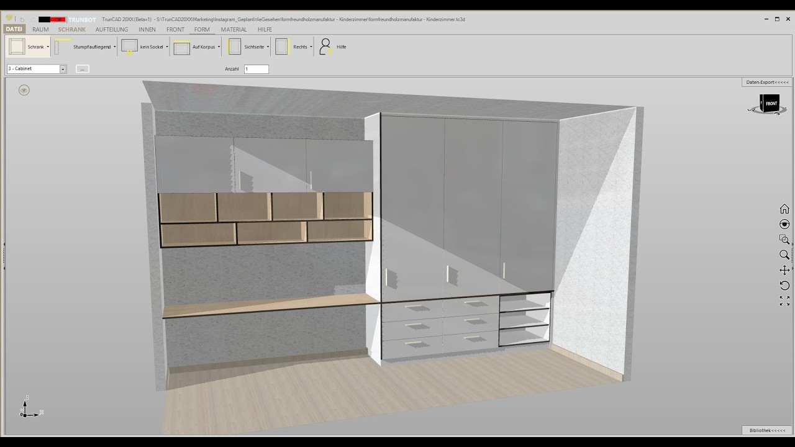Expand the Auf Korpus dropdown arrow
This screenshot has width=795, height=447.
tap(219, 47)
